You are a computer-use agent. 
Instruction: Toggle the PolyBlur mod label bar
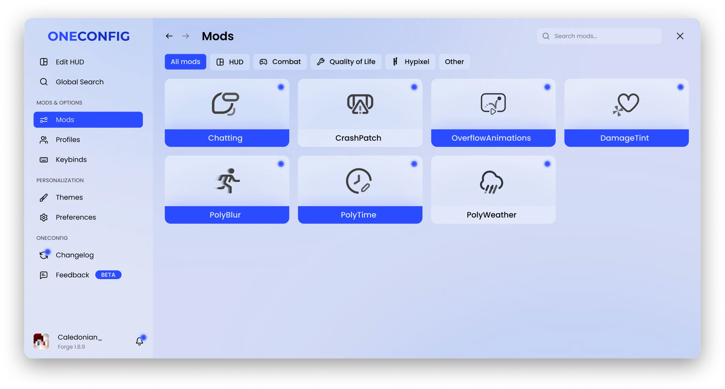pos(227,215)
